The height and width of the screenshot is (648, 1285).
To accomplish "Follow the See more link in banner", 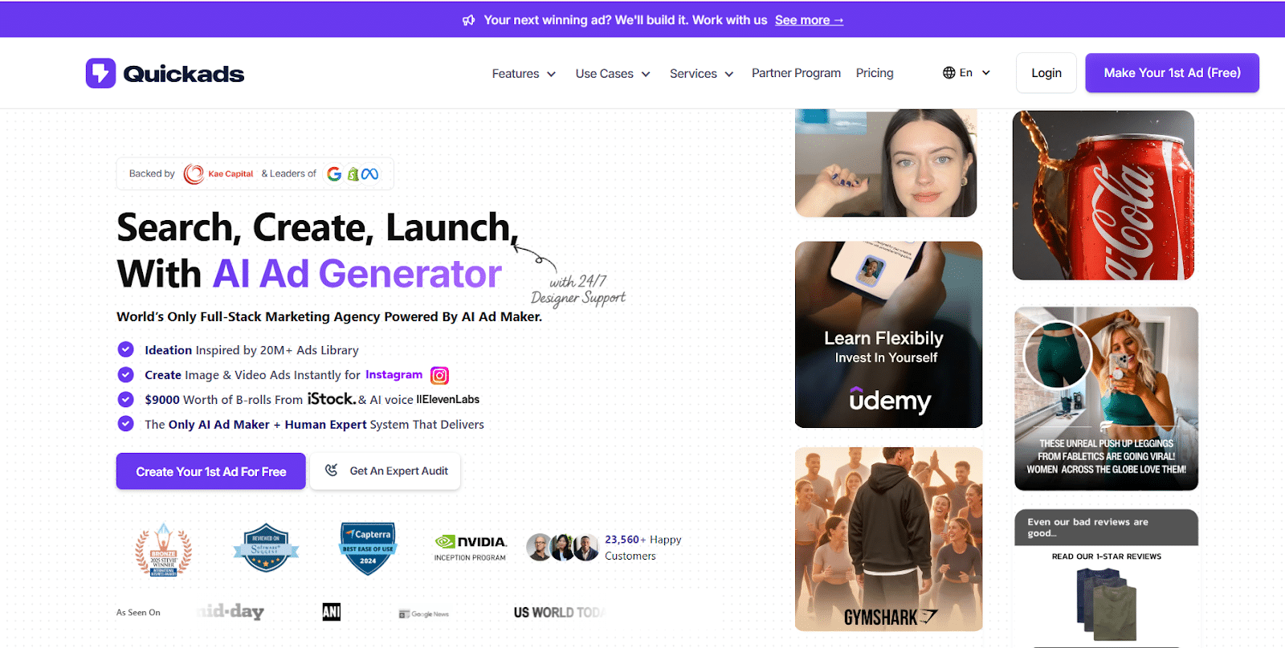I will (x=809, y=20).
